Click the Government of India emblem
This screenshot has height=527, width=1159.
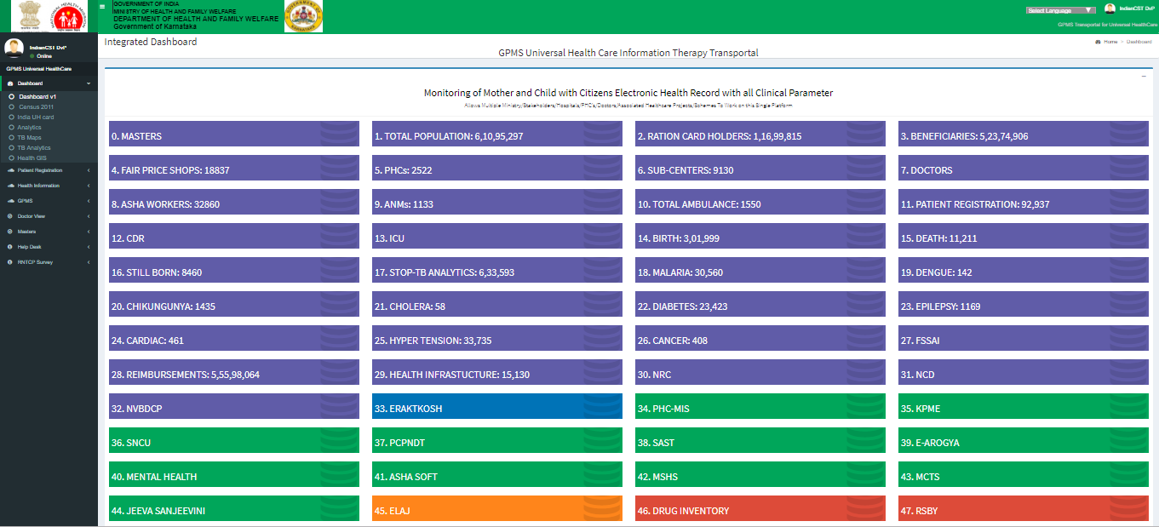[27, 15]
